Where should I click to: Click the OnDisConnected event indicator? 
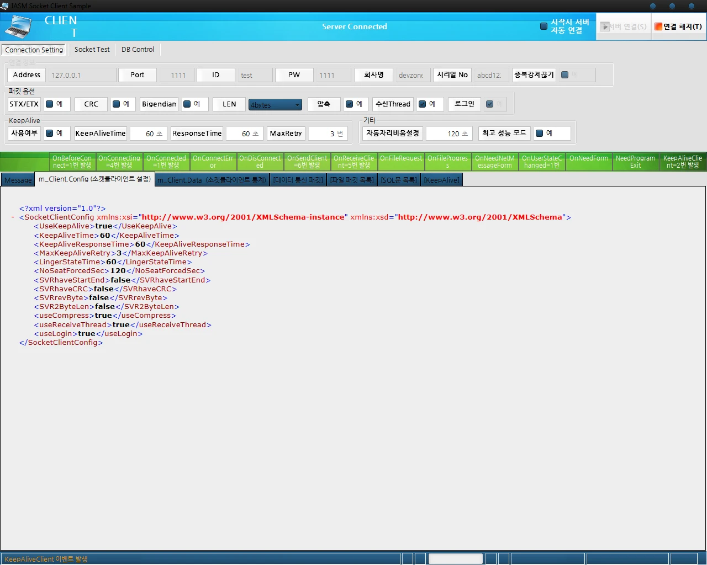click(260, 162)
